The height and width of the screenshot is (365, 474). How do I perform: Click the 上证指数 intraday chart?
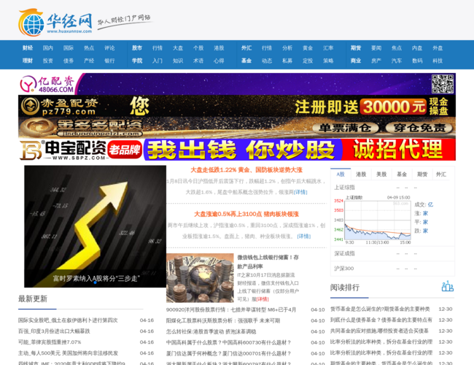click(373, 220)
